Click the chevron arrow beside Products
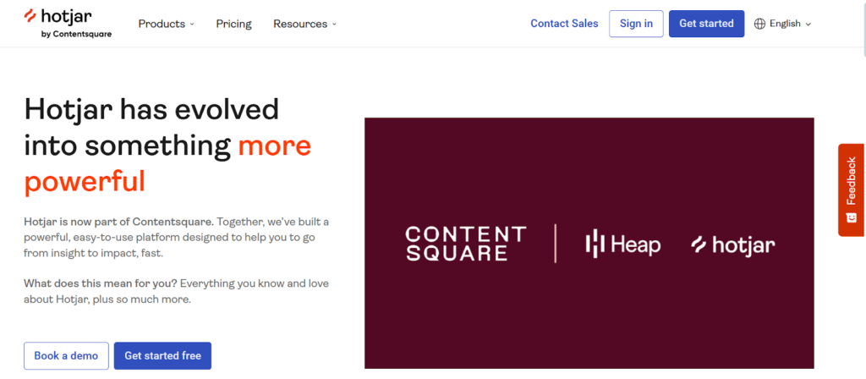Viewport: 866px width, 379px height. 192,25
